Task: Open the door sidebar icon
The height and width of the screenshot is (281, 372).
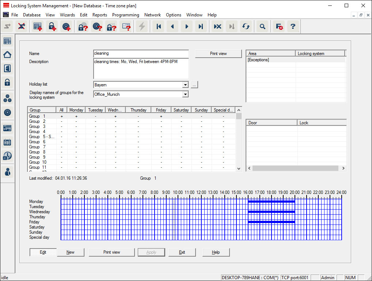Action: coord(7,68)
